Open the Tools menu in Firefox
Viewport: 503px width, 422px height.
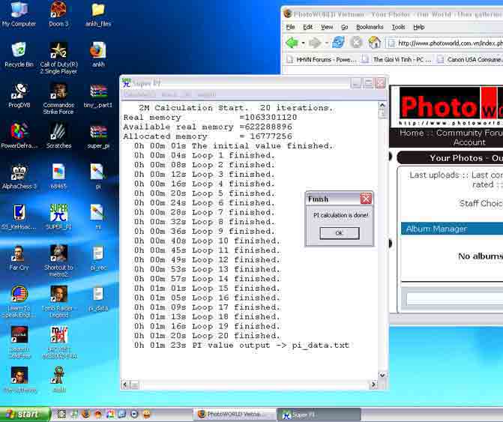[398, 27]
